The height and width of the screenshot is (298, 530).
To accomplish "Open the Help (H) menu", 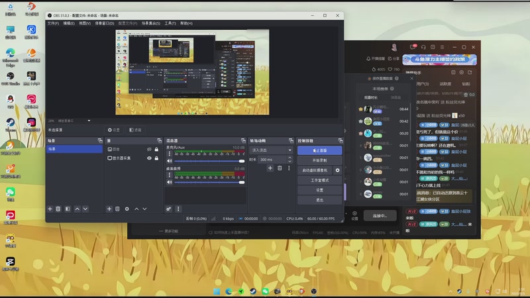I will pyautogui.click(x=186, y=23).
